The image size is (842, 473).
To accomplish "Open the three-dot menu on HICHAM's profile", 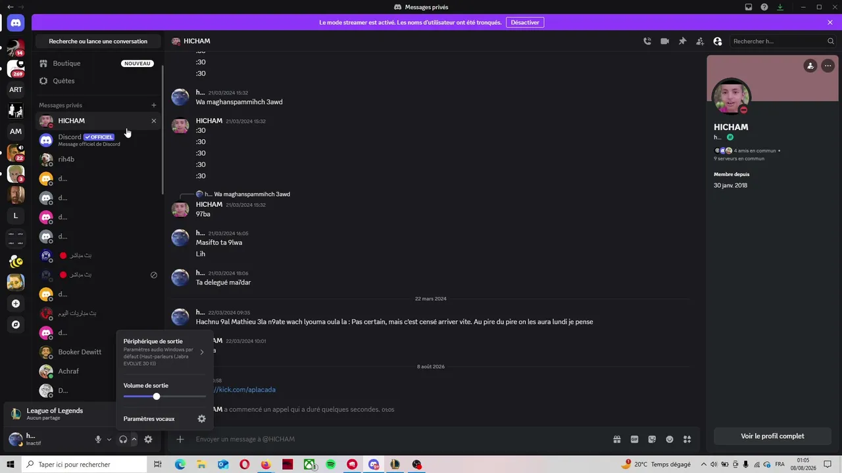I will [828, 66].
